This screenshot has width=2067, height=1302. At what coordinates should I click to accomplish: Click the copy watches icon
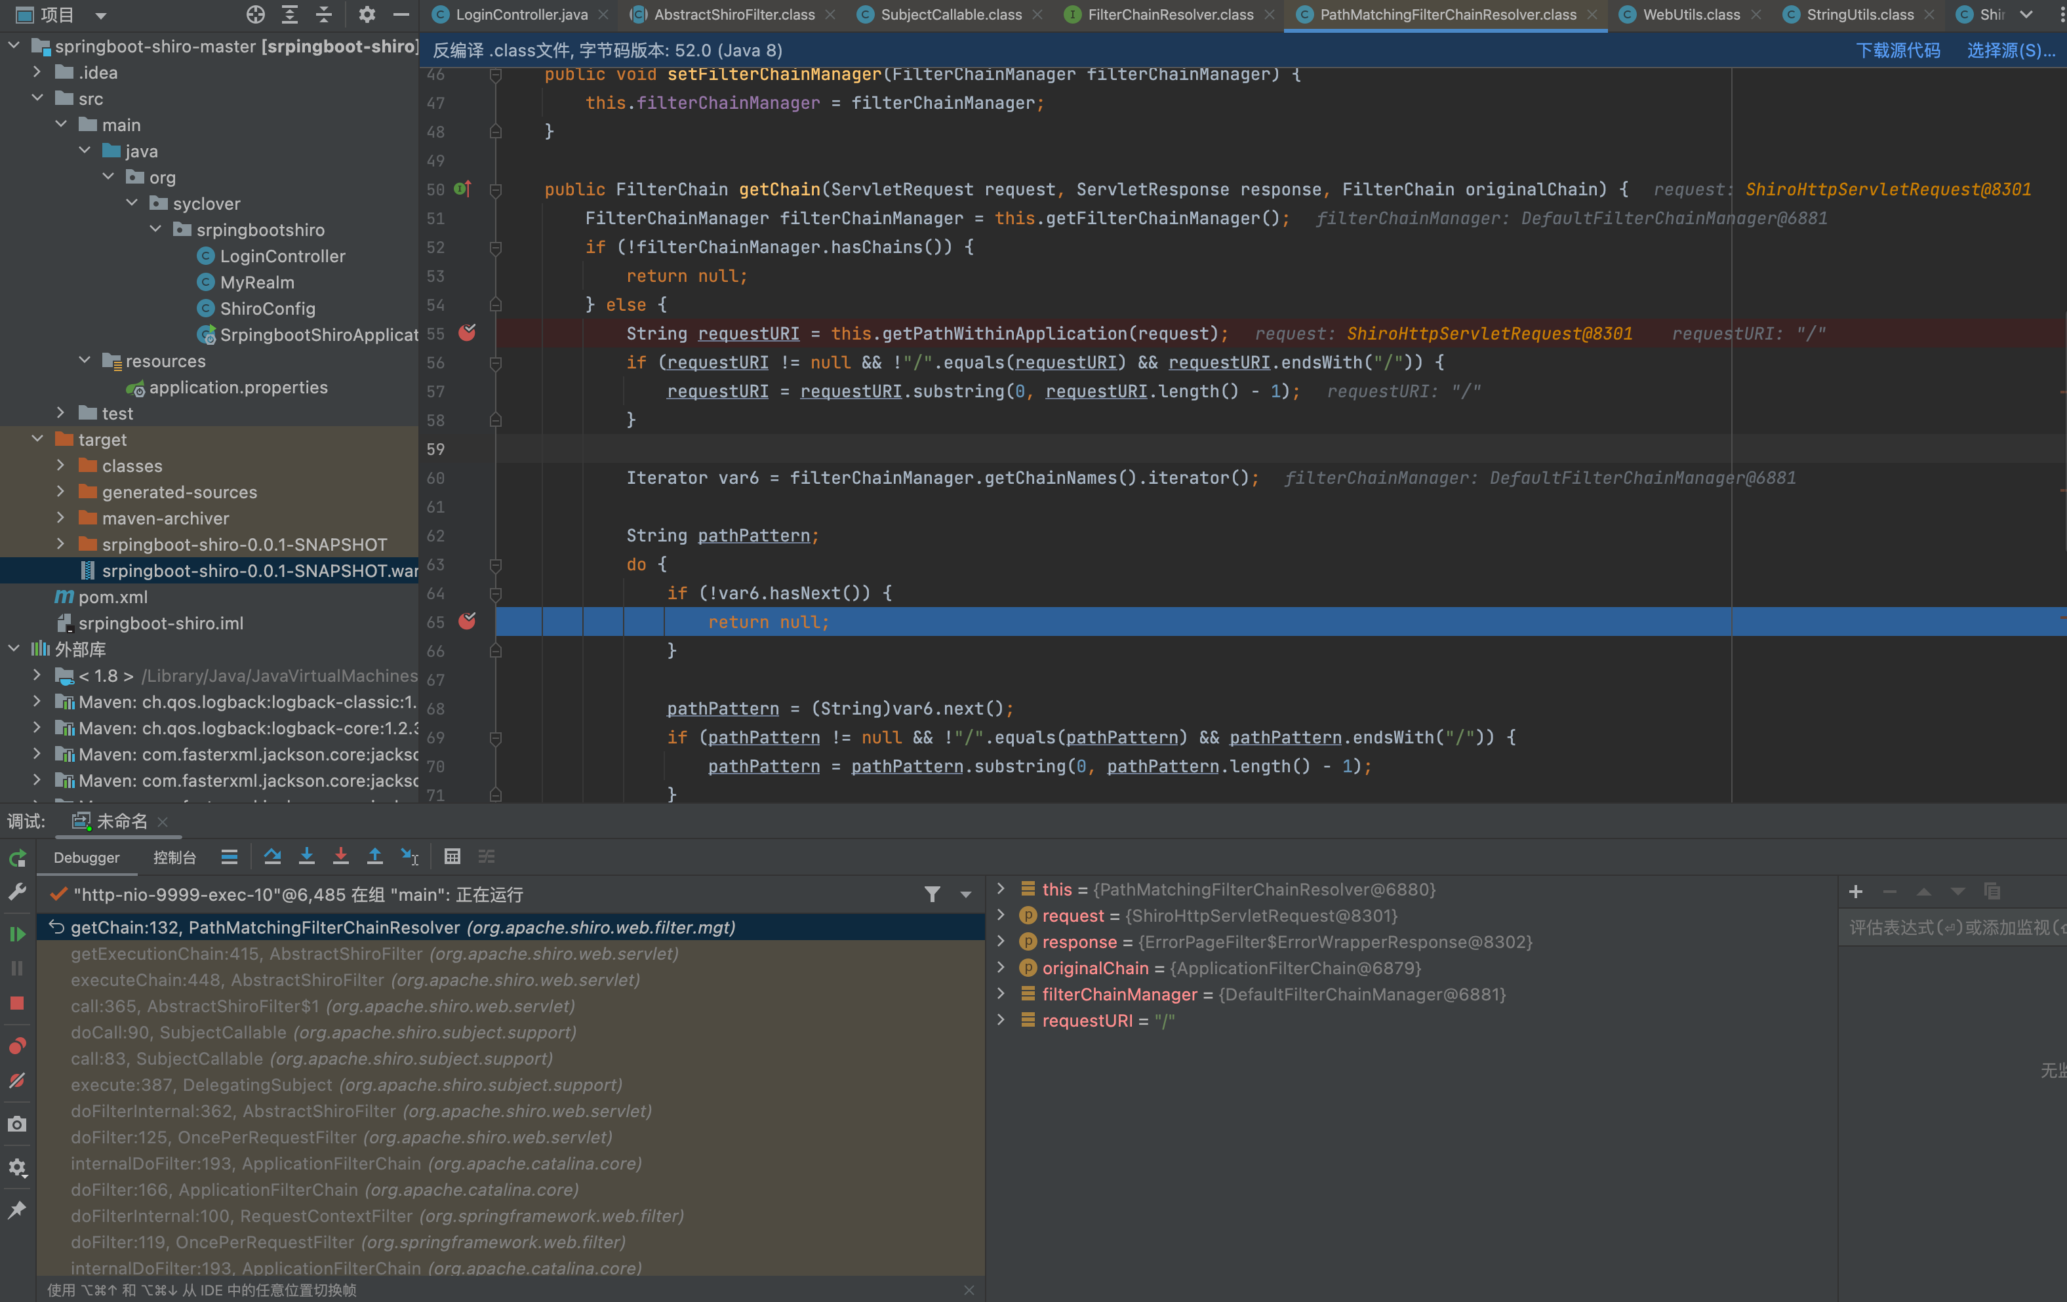[1992, 892]
